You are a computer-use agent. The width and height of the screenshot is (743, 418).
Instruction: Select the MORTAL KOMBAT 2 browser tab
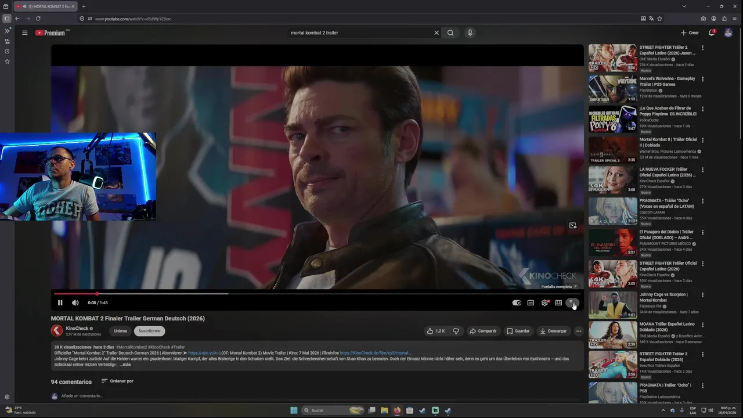tap(45, 6)
